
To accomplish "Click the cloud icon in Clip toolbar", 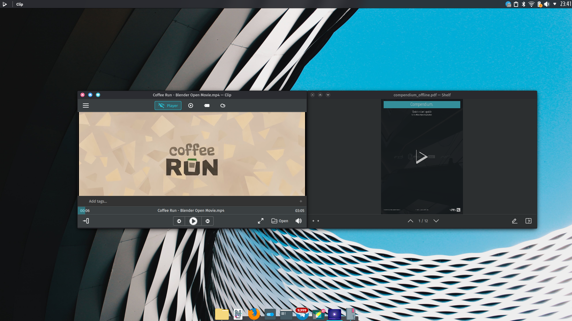I will coord(223,106).
